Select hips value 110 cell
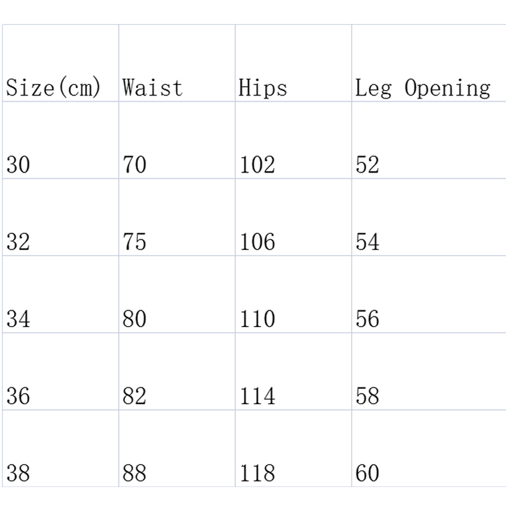 click(x=257, y=319)
